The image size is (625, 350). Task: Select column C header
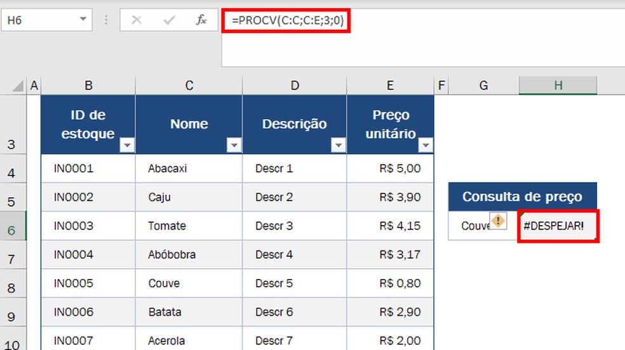[x=189, y=86]
